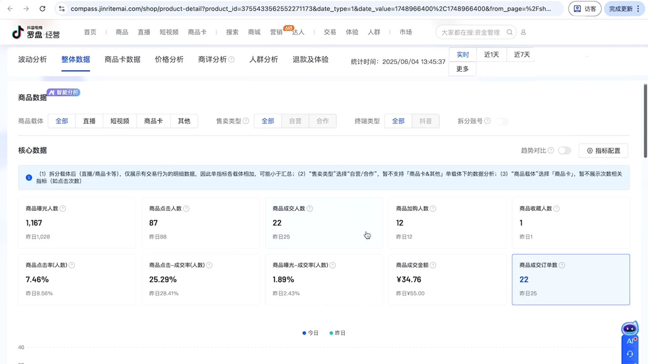Viewport: 648px width, 364px height.
Task: Select 实时 time range button
Action: [463, 55]
